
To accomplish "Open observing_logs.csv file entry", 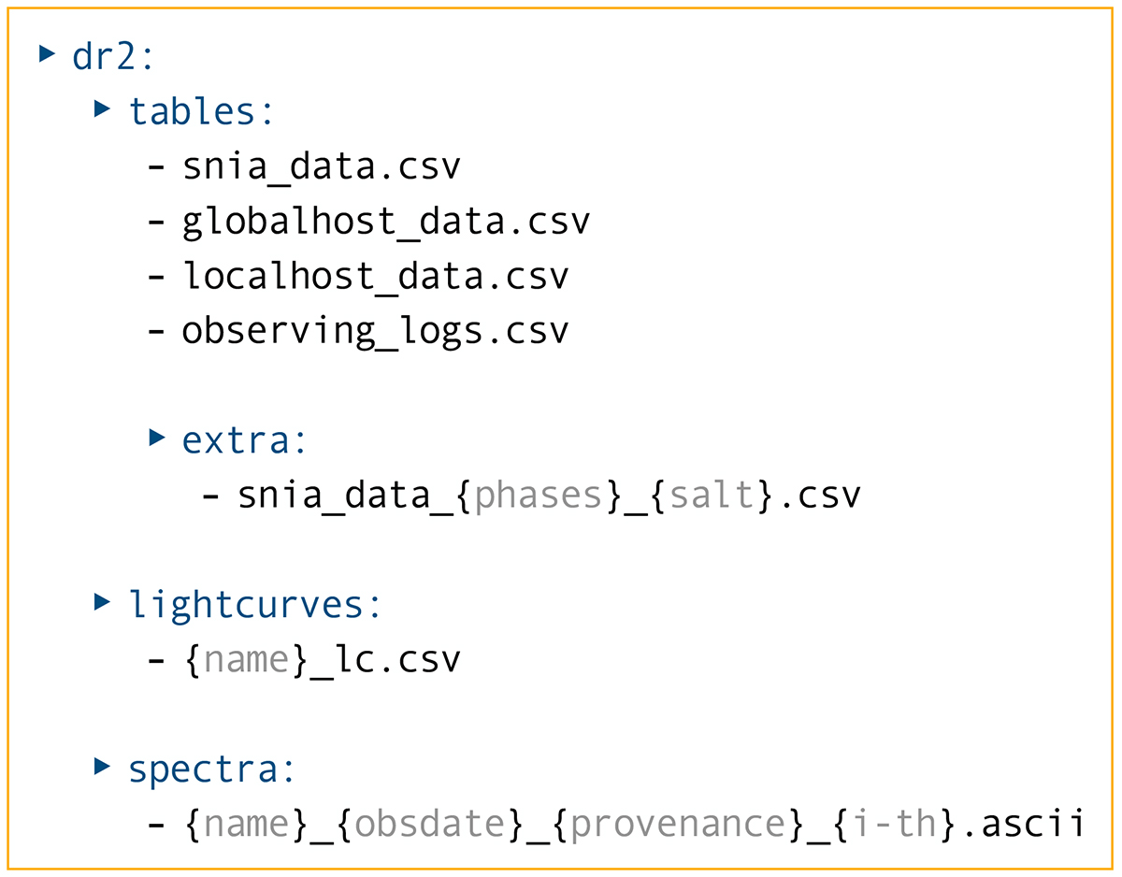I will tap(375, 331).
